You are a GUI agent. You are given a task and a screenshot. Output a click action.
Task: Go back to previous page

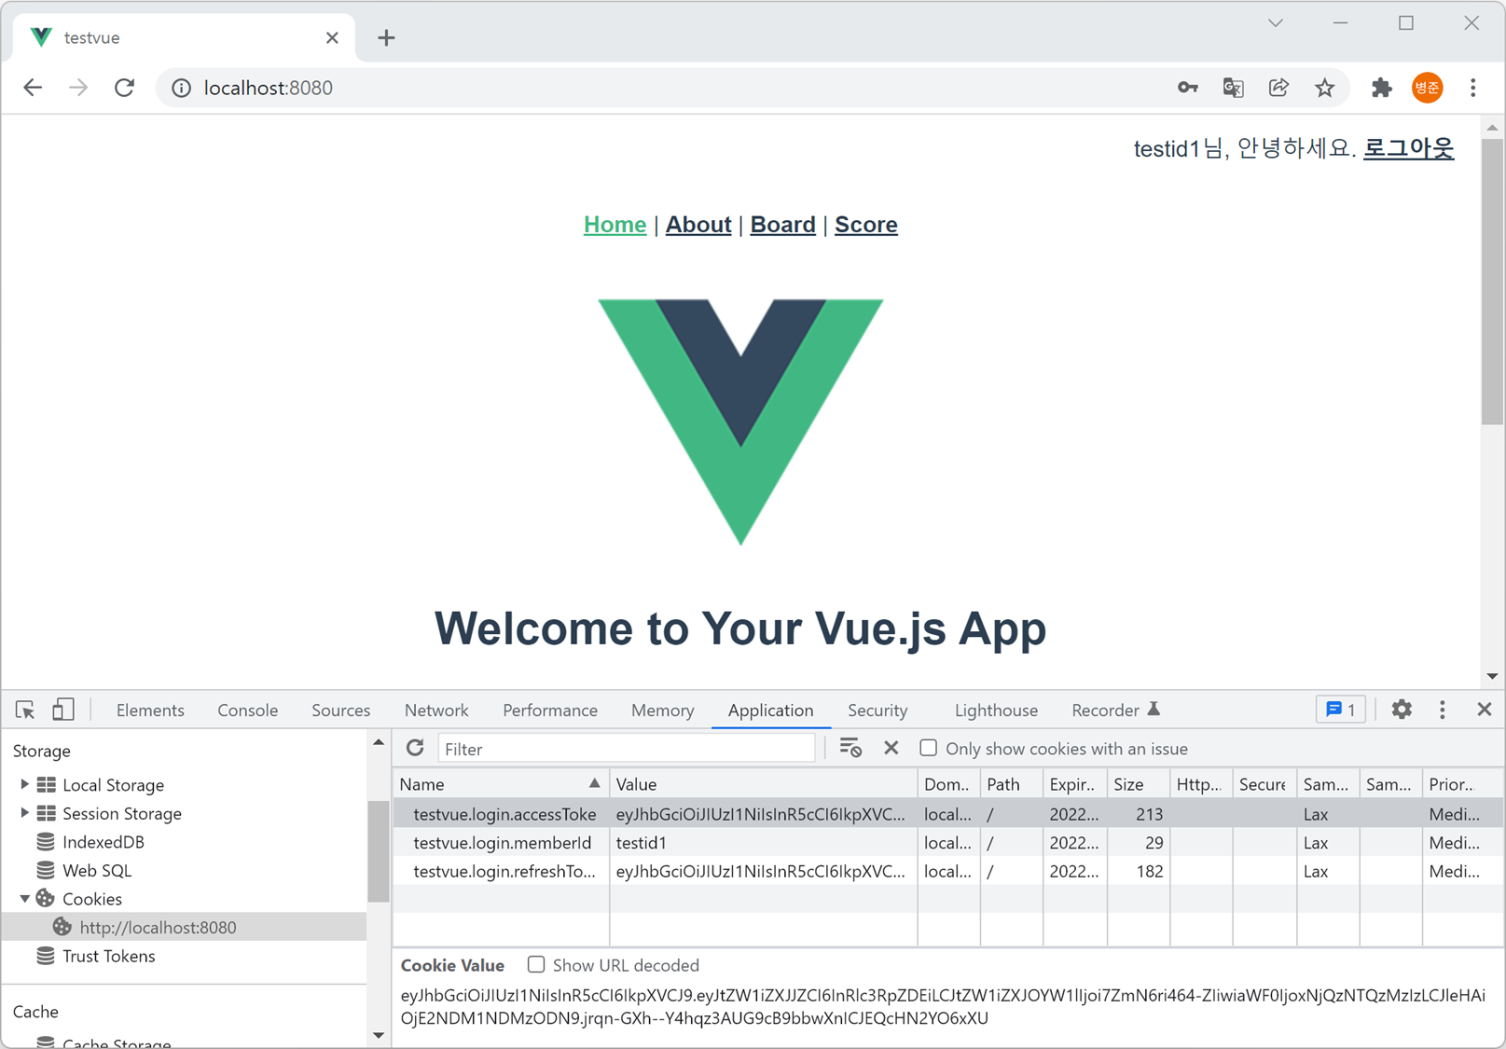[x=34, y=88]
